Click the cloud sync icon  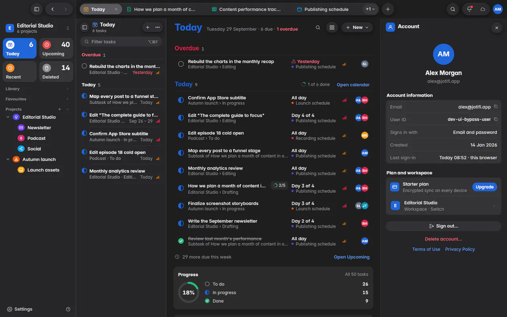coord(483,9)
